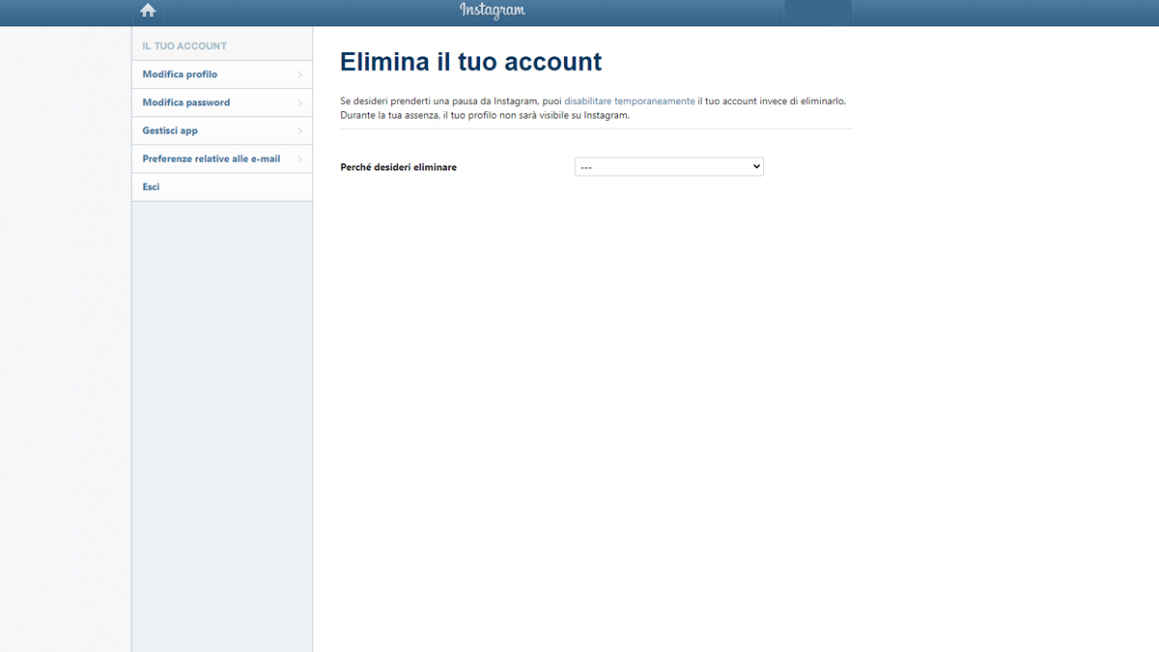Click the Elimina il tuo account heading
This screenshot has width=1159, height=652.
tap(470, 62)
